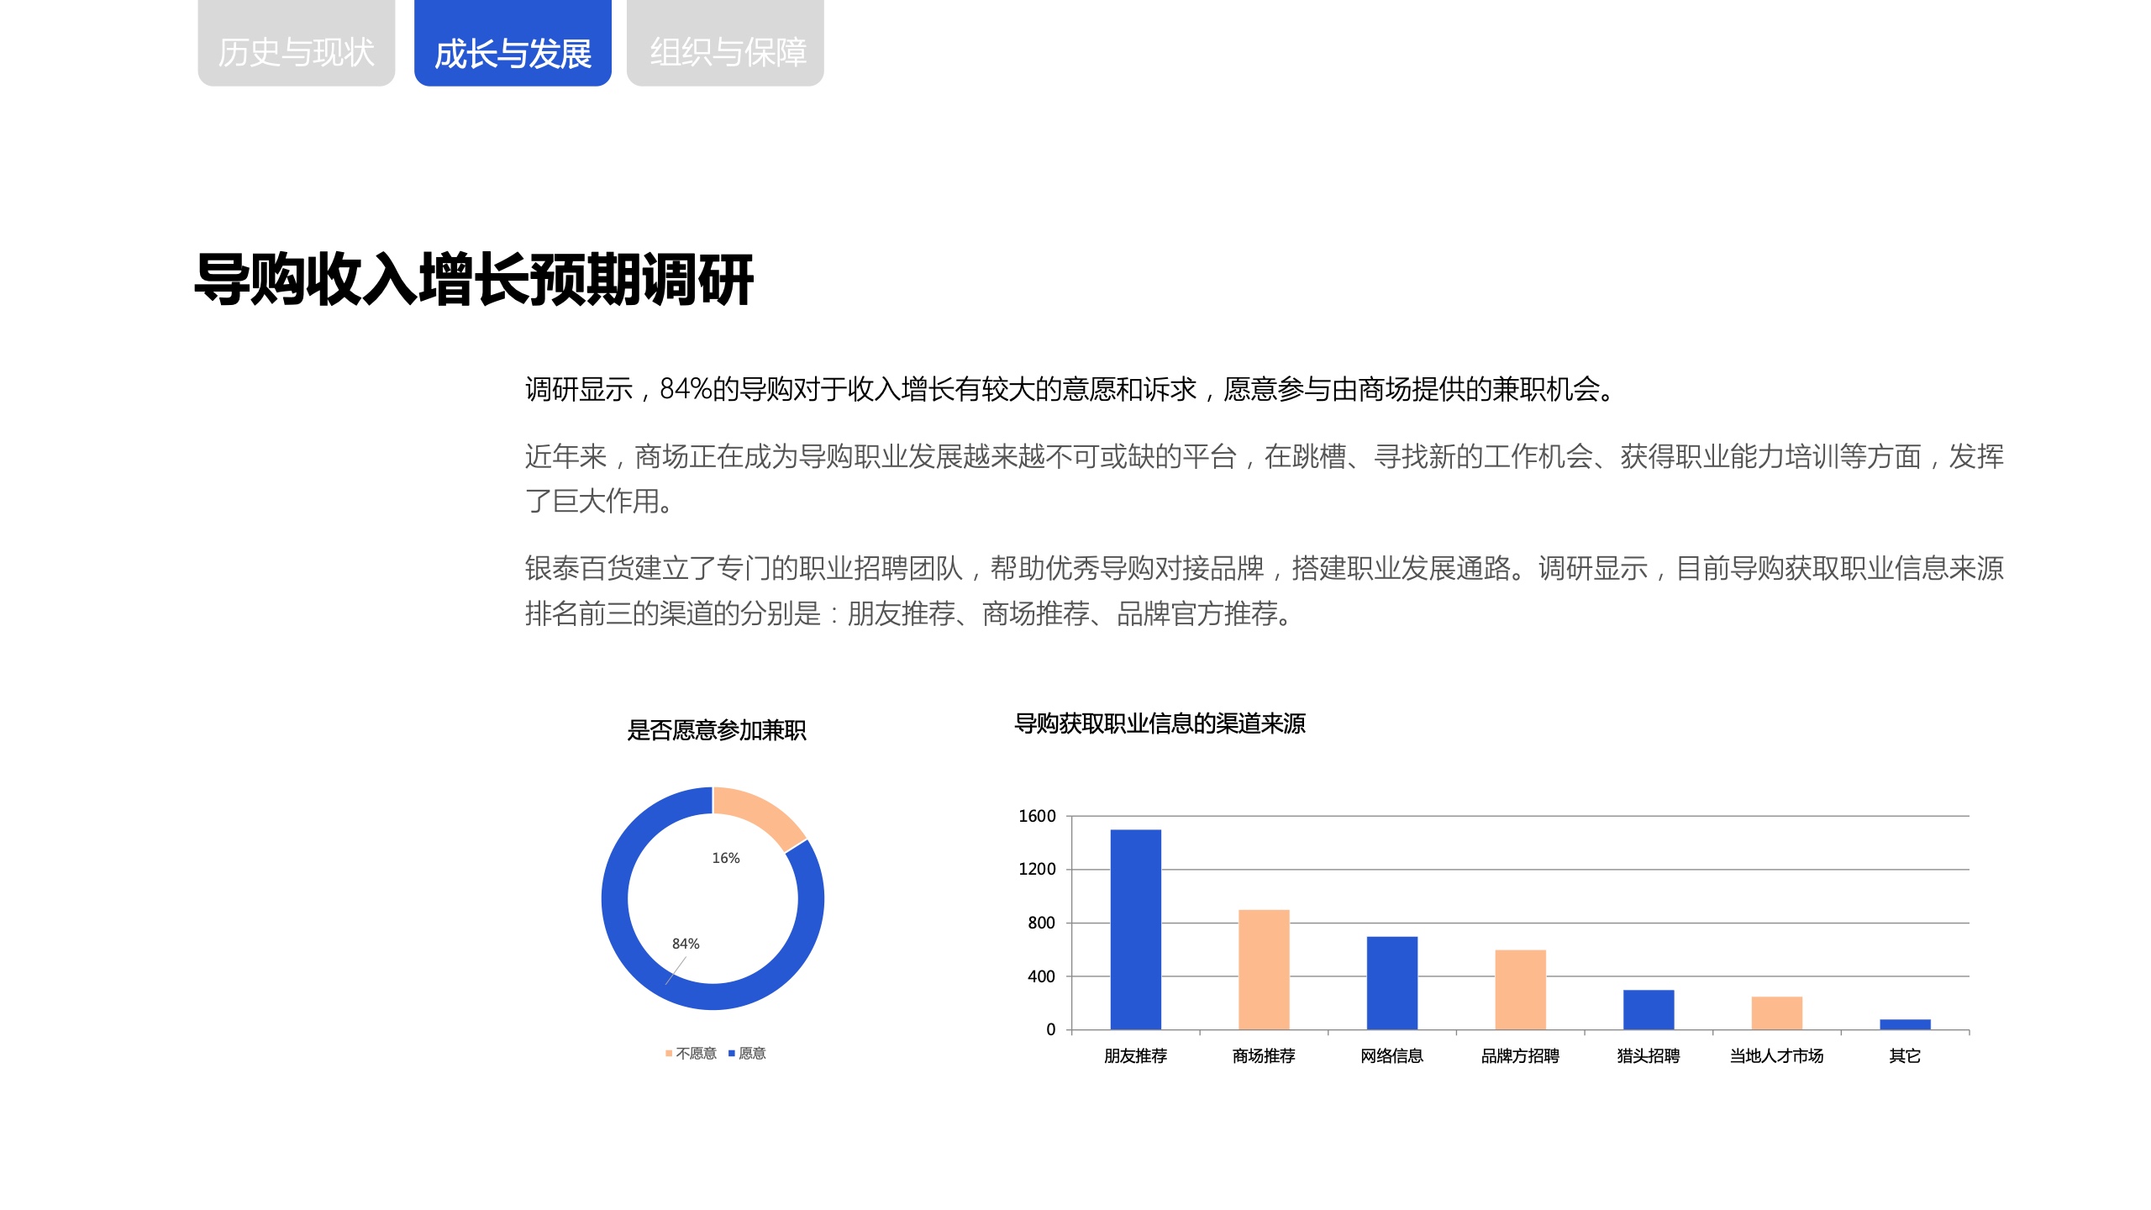Screen dimensions: 2151x1210
Task: Click the 800 y-axis value
Action: click(x=1041, y=923)
